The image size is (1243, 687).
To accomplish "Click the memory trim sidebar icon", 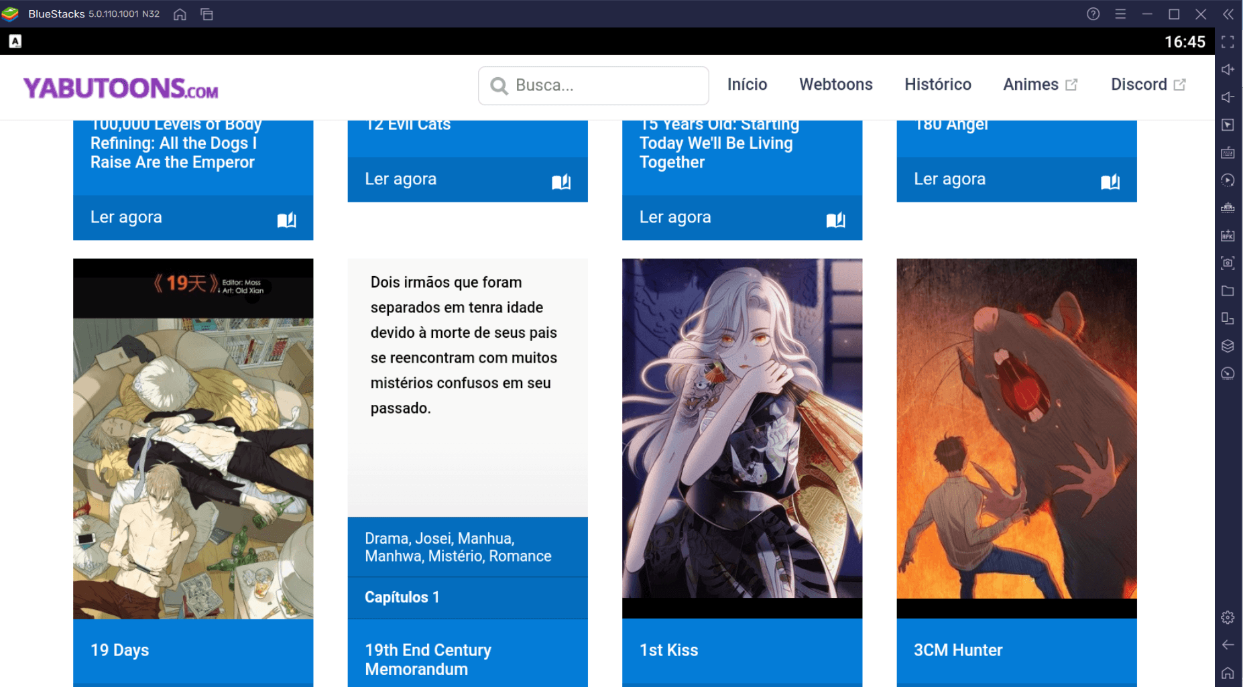I will point(1228,208).
